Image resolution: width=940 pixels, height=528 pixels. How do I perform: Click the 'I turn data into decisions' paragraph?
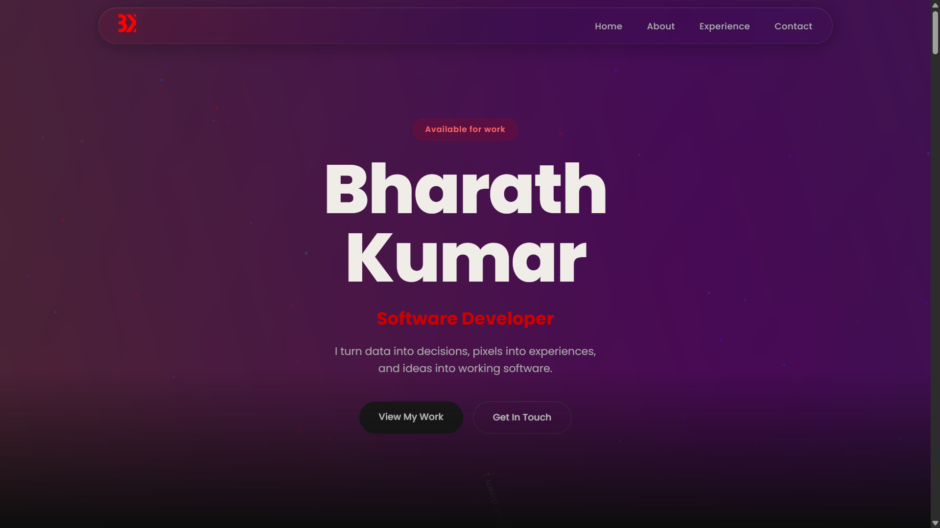click(466, 360)
